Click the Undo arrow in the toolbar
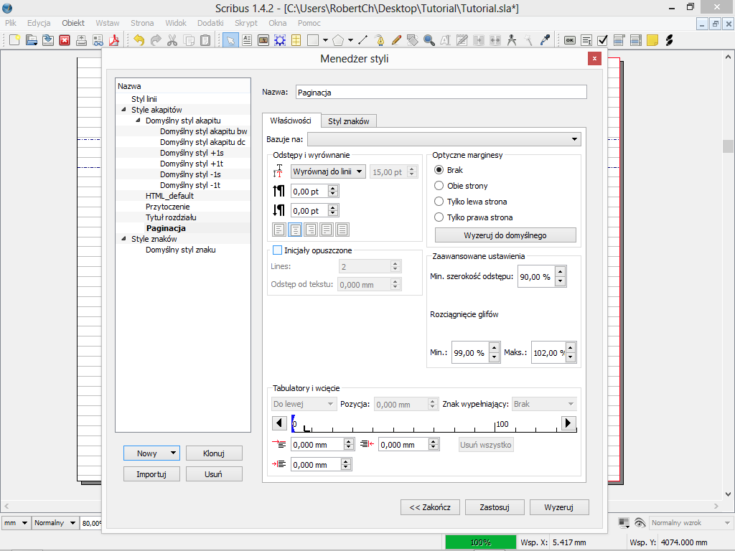Viewport: 735px width, 551px height. coord(139,40)
